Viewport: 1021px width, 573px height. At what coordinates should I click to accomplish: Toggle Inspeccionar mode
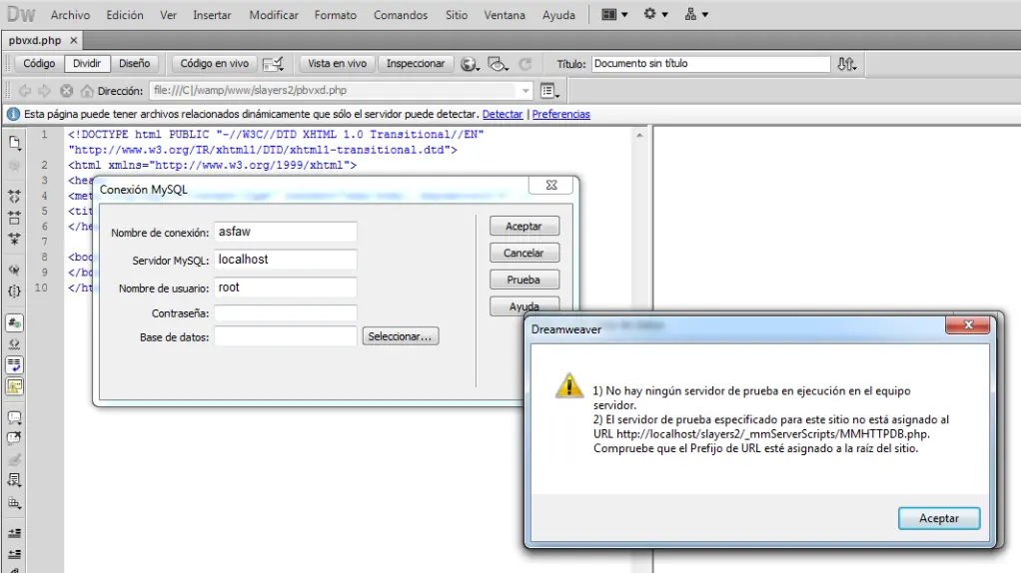pos(416,63)
